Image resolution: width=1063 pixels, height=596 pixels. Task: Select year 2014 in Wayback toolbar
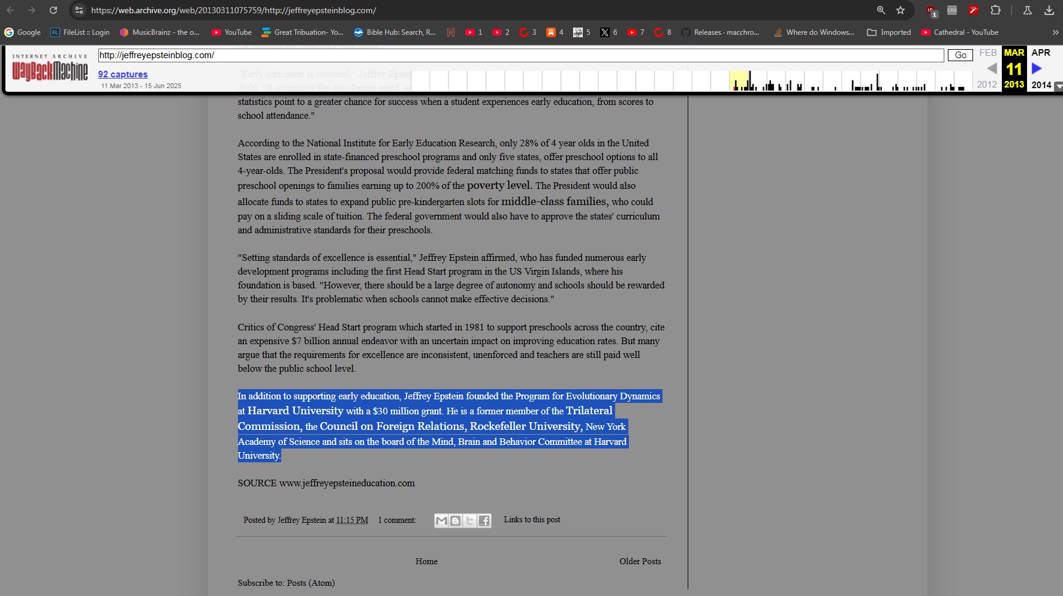pos(1041,85)
